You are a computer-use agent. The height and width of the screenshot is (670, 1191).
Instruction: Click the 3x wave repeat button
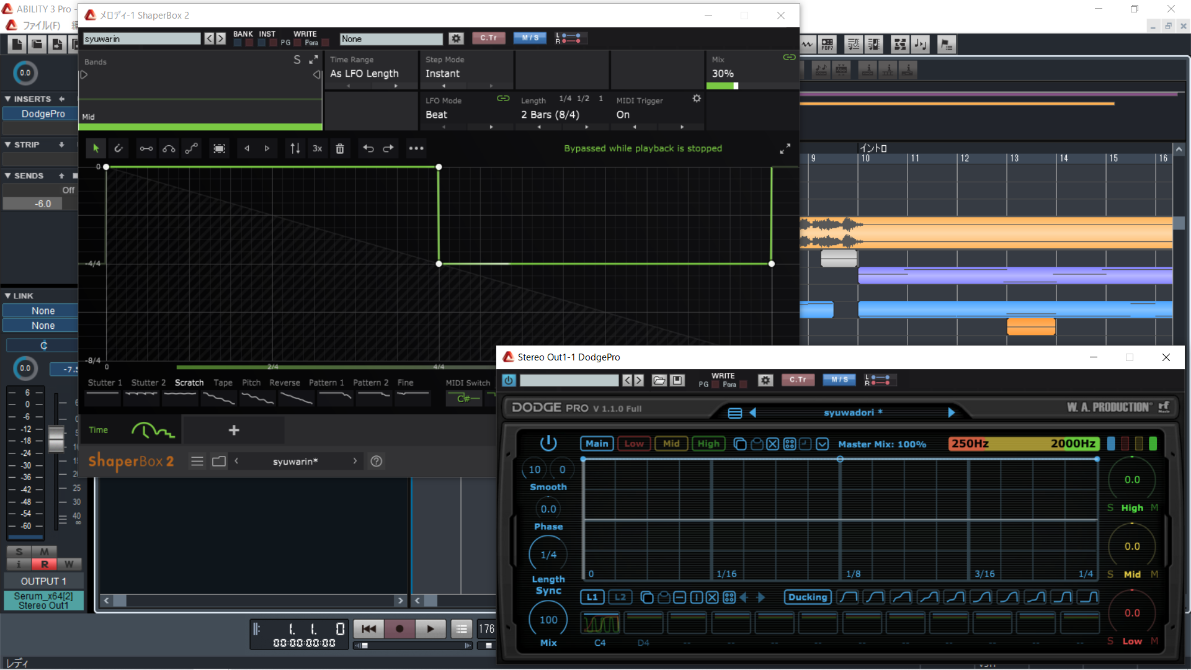tap(318, 148)
